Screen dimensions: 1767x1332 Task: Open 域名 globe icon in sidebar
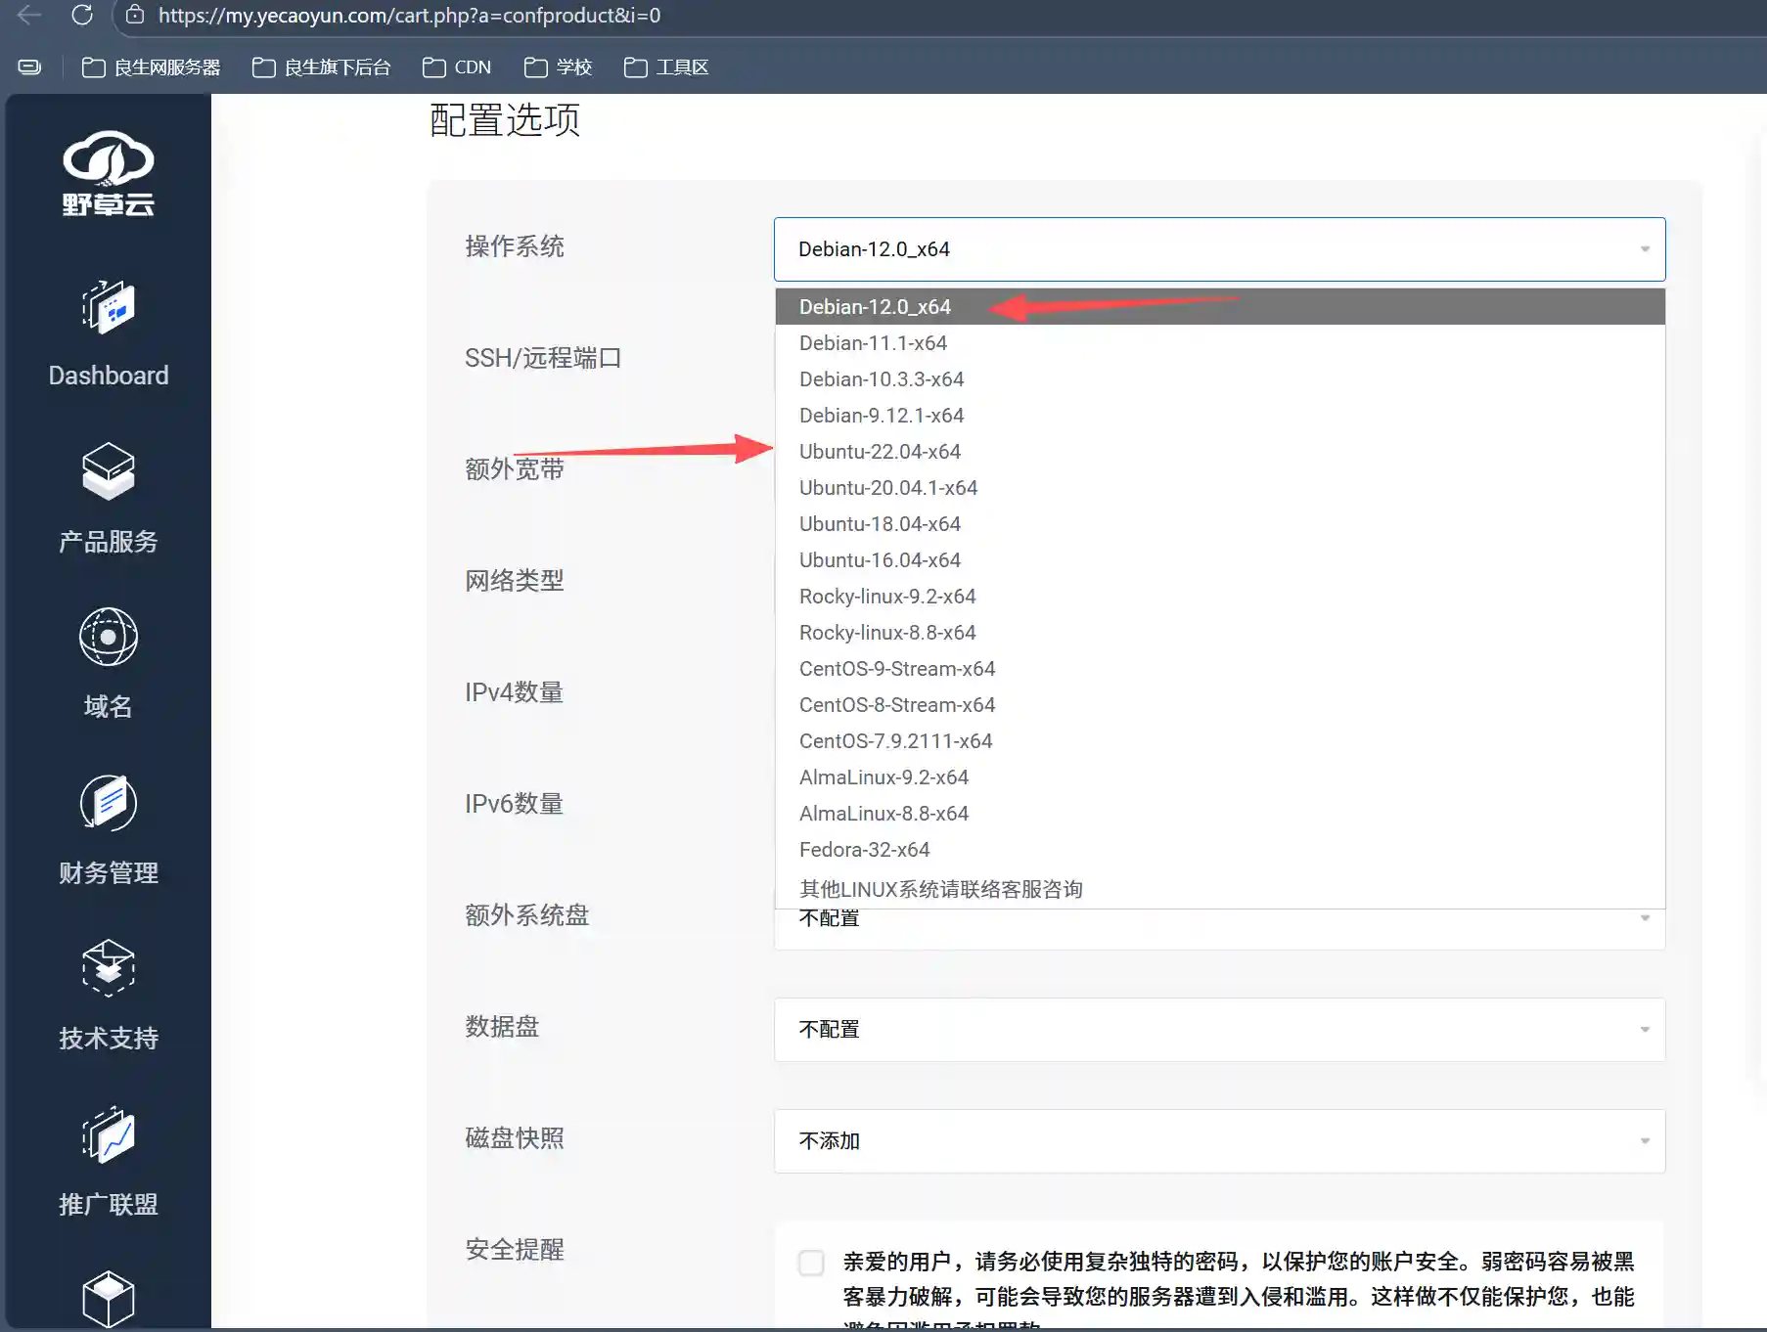click(109, 637)
